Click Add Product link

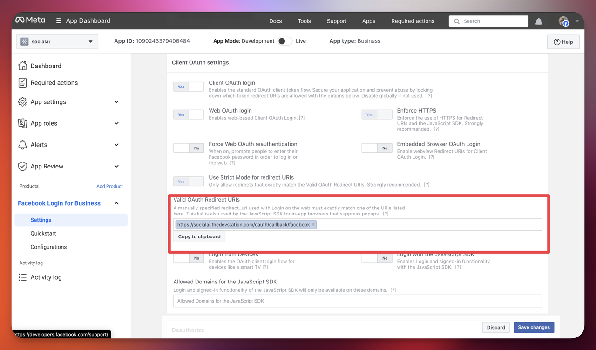point(109,186)
